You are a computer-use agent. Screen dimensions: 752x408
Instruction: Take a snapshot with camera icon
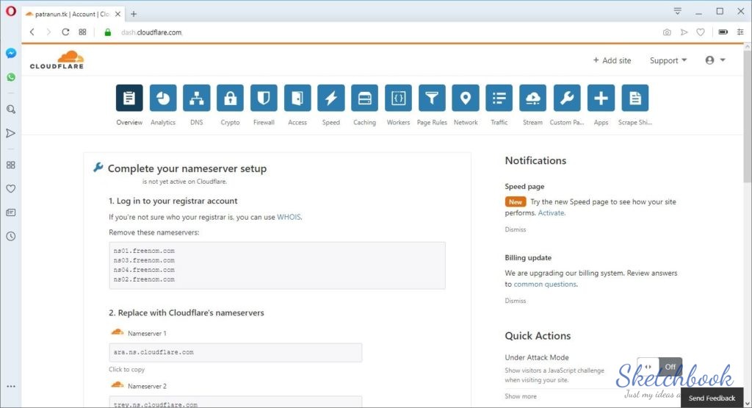667,32
